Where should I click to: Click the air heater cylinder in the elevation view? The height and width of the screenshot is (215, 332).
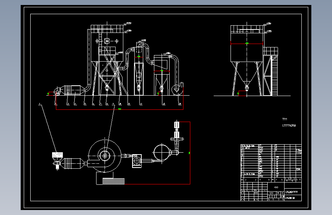coord(72,90)
